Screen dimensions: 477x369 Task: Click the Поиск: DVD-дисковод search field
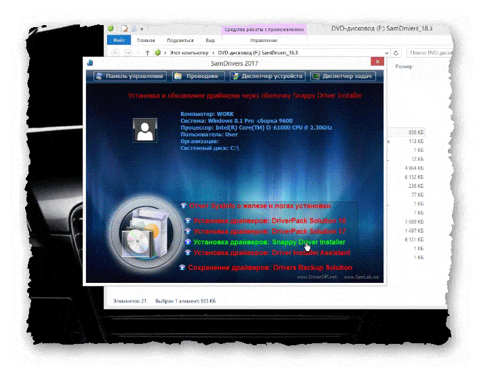[430, 53]
